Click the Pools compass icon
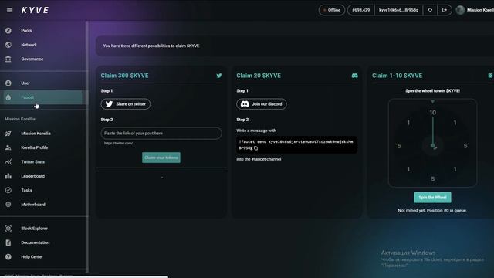Viewport: 494px width, 278px height. [x=8, y=31]
